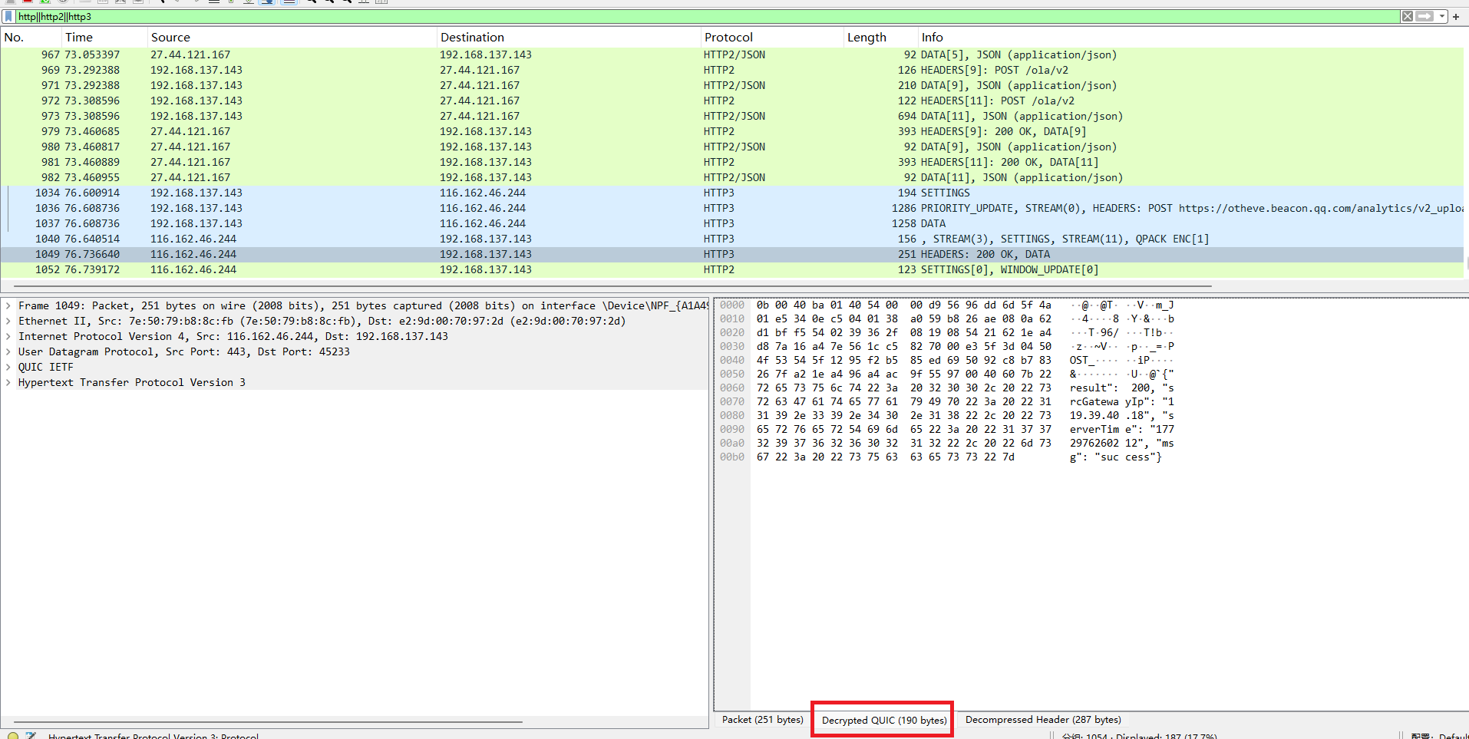Open Decompressed Header (287 bytes) tab
Image resolution: width=1469 pixels, height=739 pixels.
tap(1042, 720)
